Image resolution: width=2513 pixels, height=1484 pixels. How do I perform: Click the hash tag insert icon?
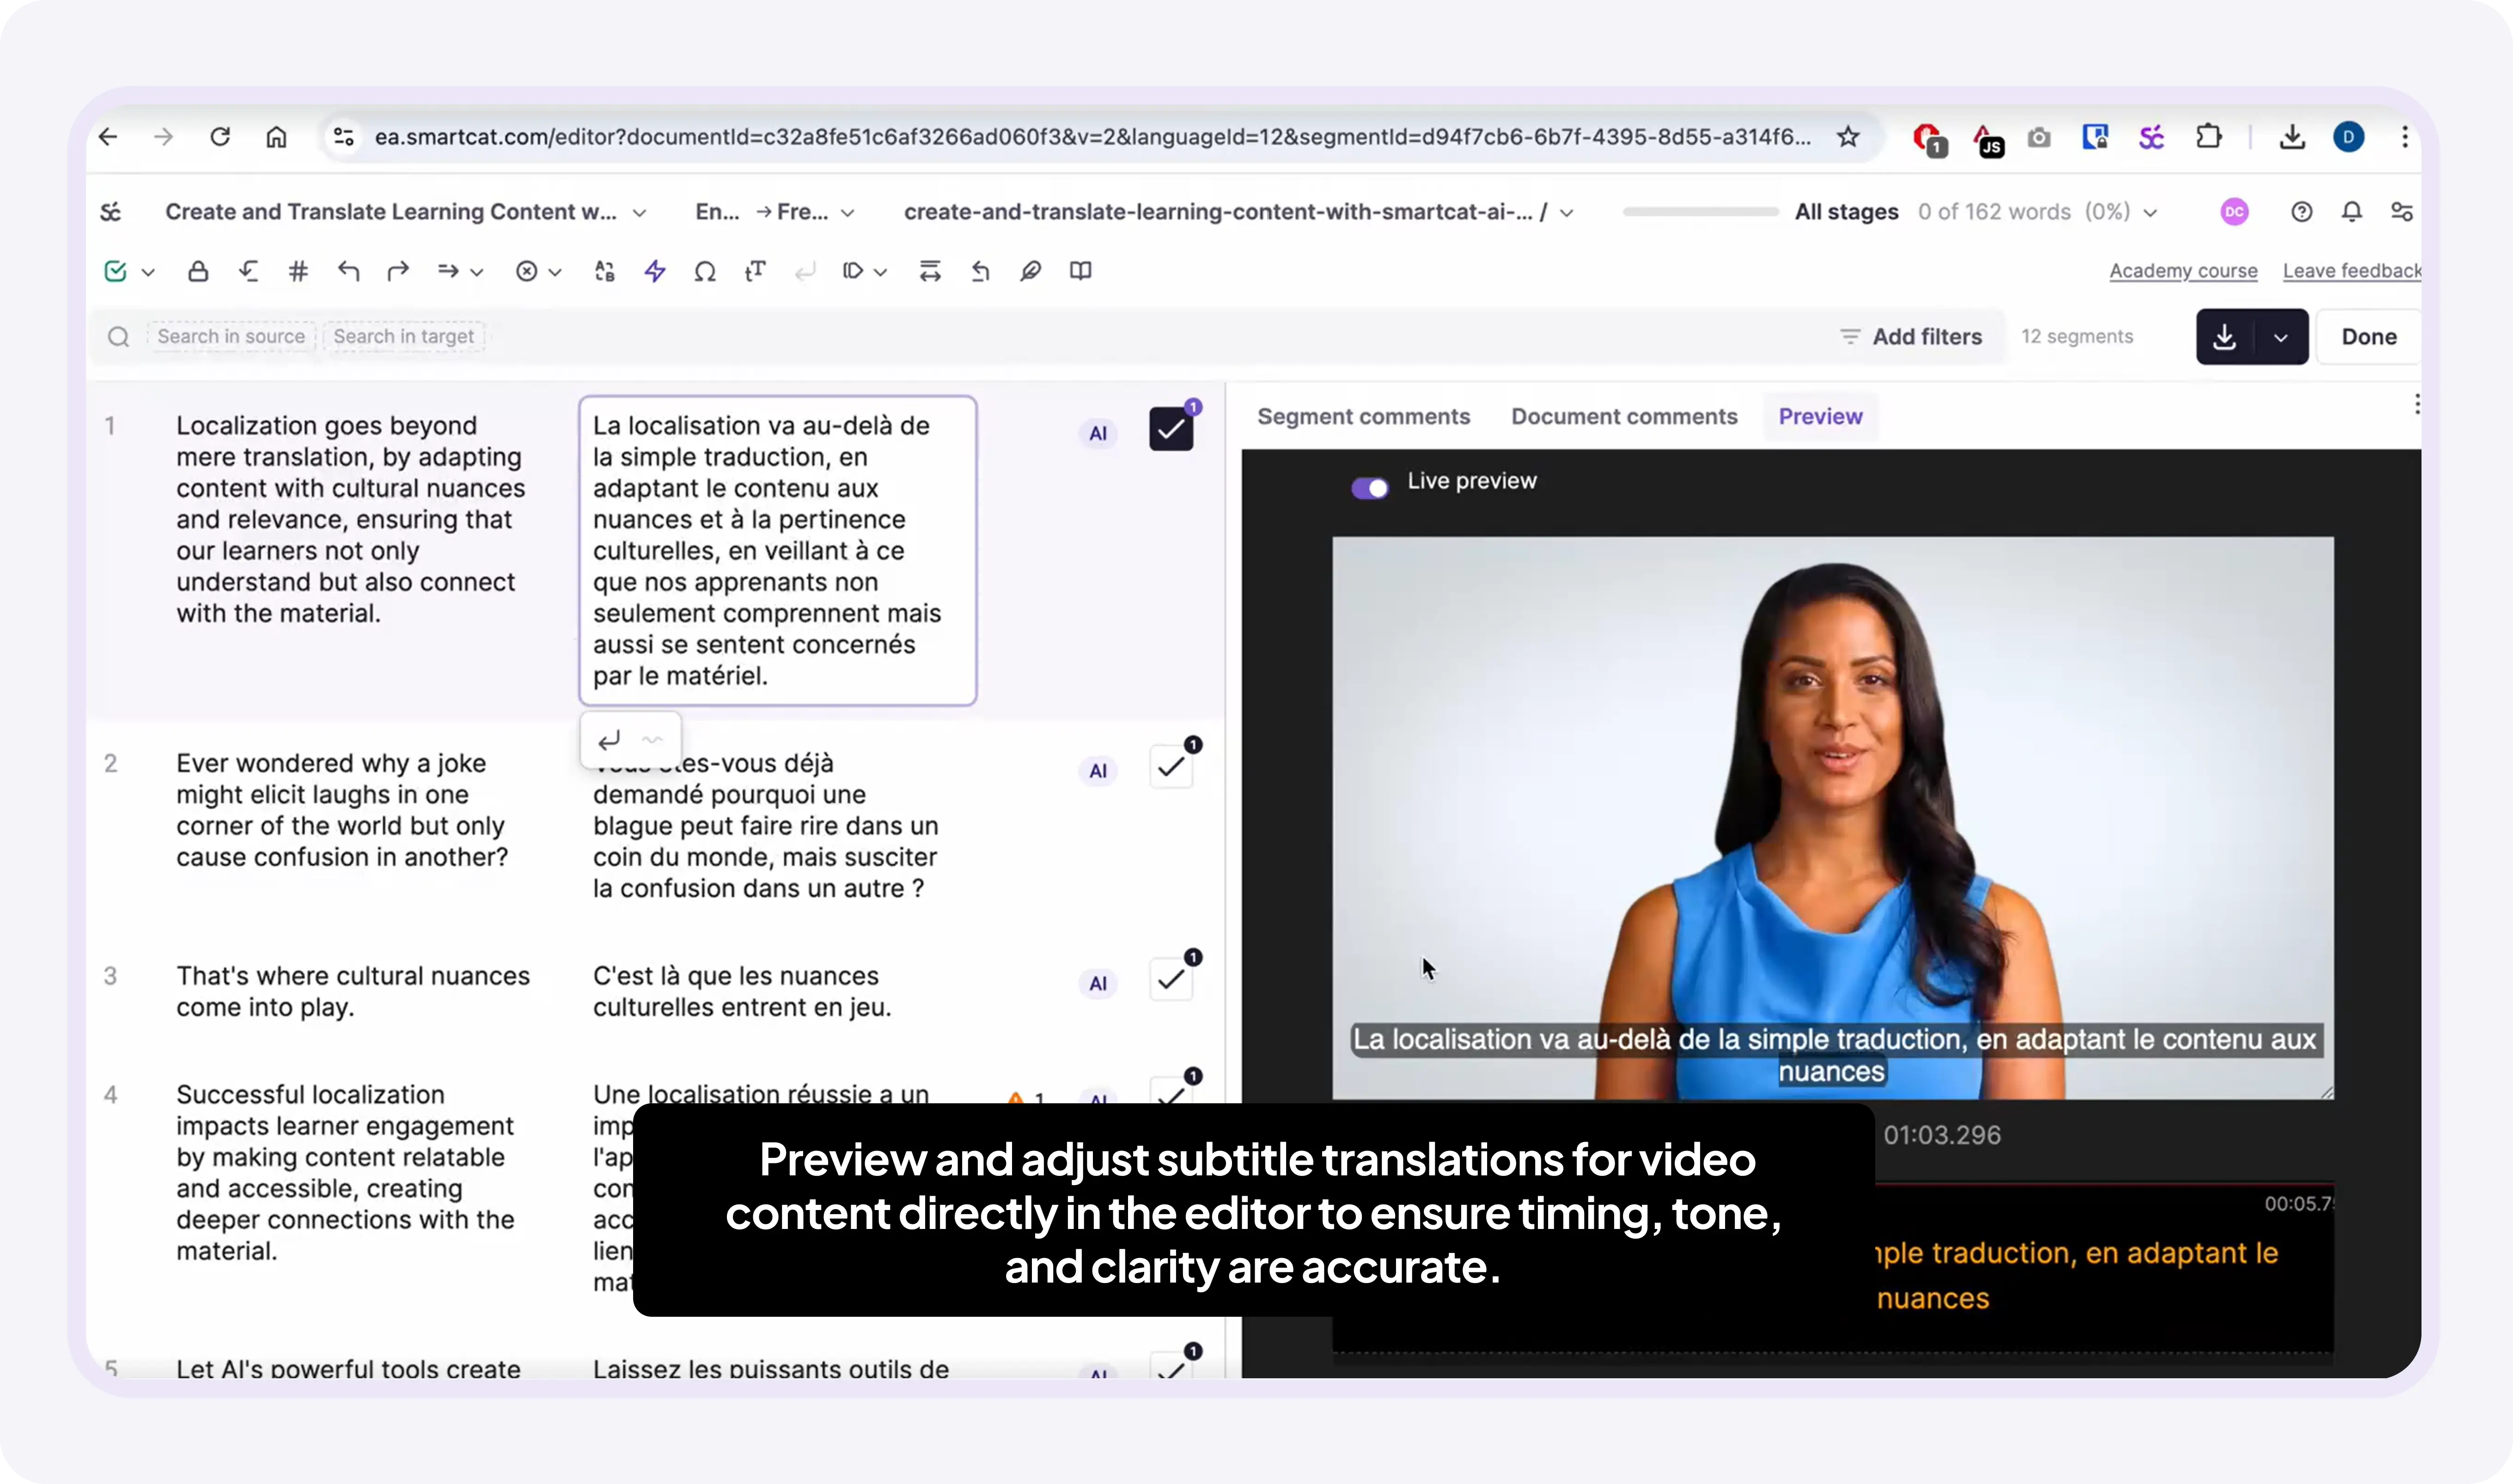pos(298,271)
